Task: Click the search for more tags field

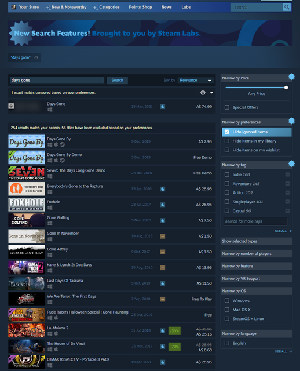Action: (255, 221)
